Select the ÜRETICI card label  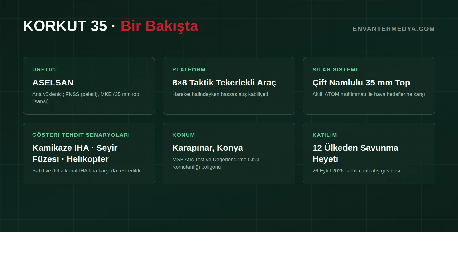click(45, 70)
